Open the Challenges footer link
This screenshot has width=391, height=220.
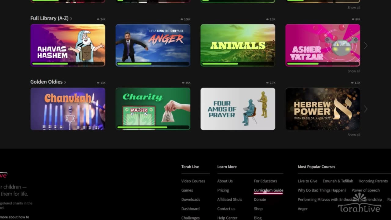190,218
